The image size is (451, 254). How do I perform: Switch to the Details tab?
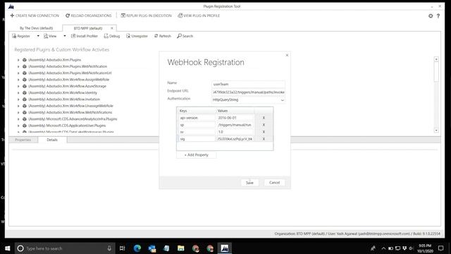(52, 140)
